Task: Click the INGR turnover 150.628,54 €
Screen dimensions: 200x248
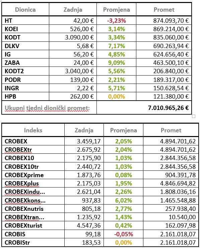Action: 171,88
